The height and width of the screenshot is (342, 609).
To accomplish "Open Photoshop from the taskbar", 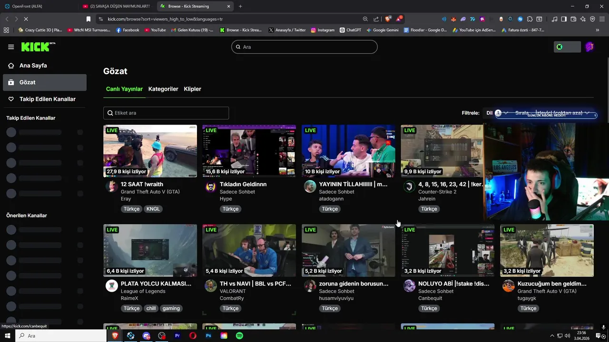I will tap(208, 336).
